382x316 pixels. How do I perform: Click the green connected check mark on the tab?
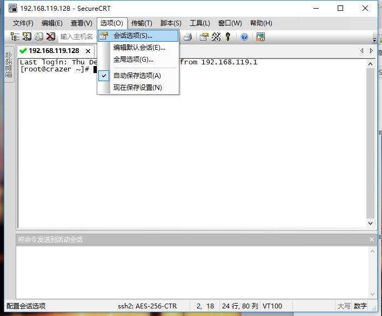(x=23, y=50)
